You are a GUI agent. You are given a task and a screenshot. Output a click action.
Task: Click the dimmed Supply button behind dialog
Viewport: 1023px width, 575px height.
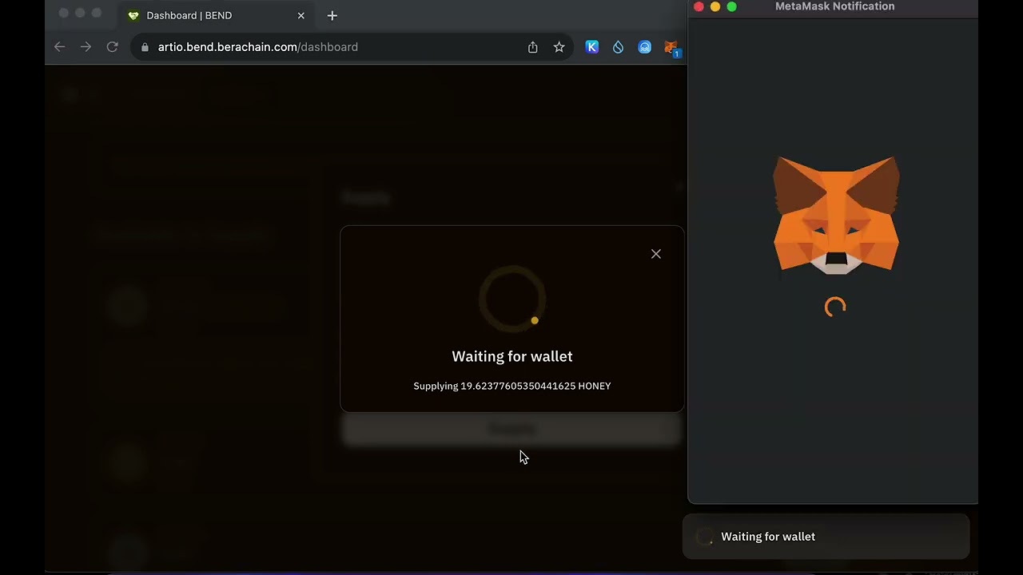click(511, 429)
